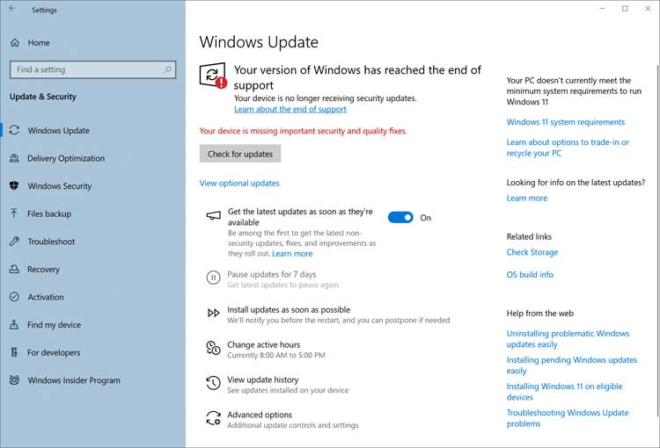
Task: Click the Recovery sidebar icon
Action: pyautogui.click(x=14, y=269)
